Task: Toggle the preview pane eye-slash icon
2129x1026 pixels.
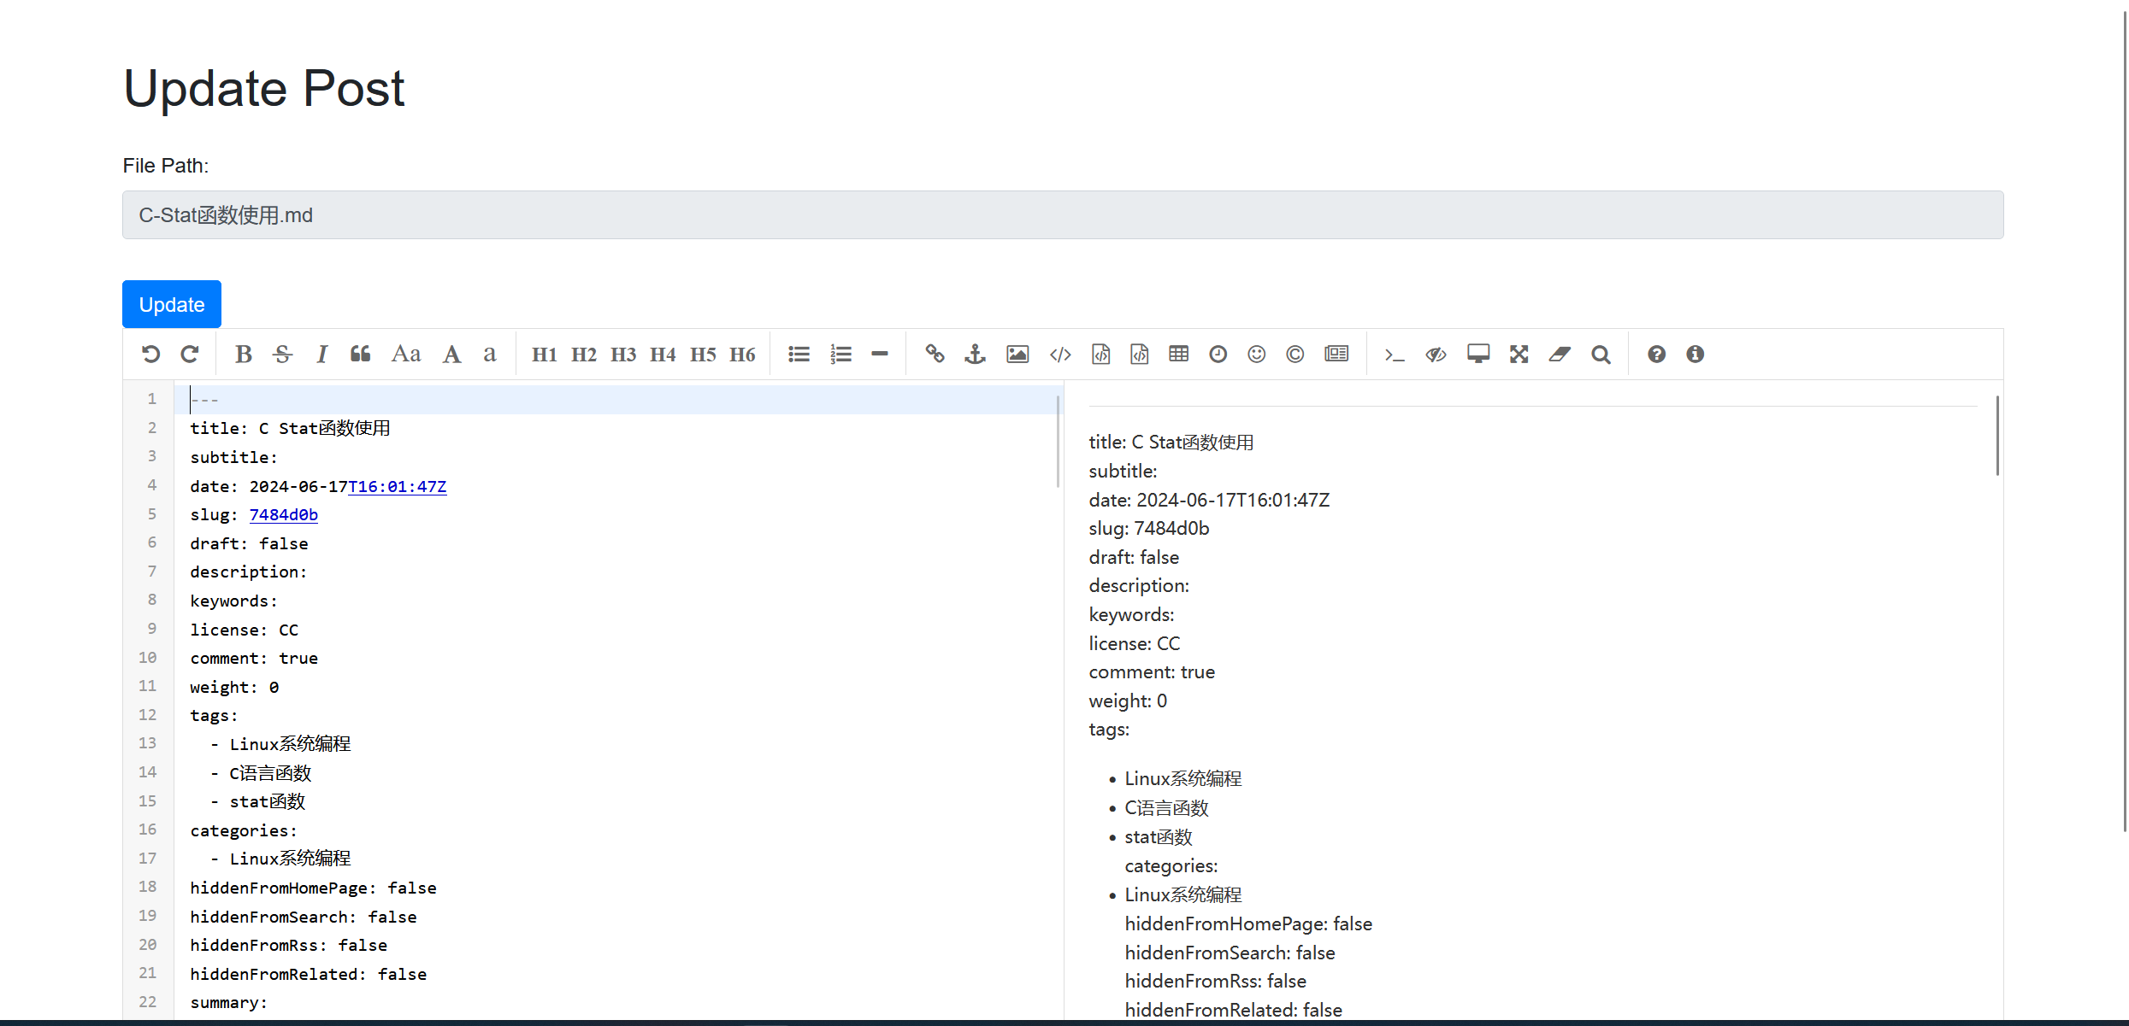Action: click(x=1436, y=355)
